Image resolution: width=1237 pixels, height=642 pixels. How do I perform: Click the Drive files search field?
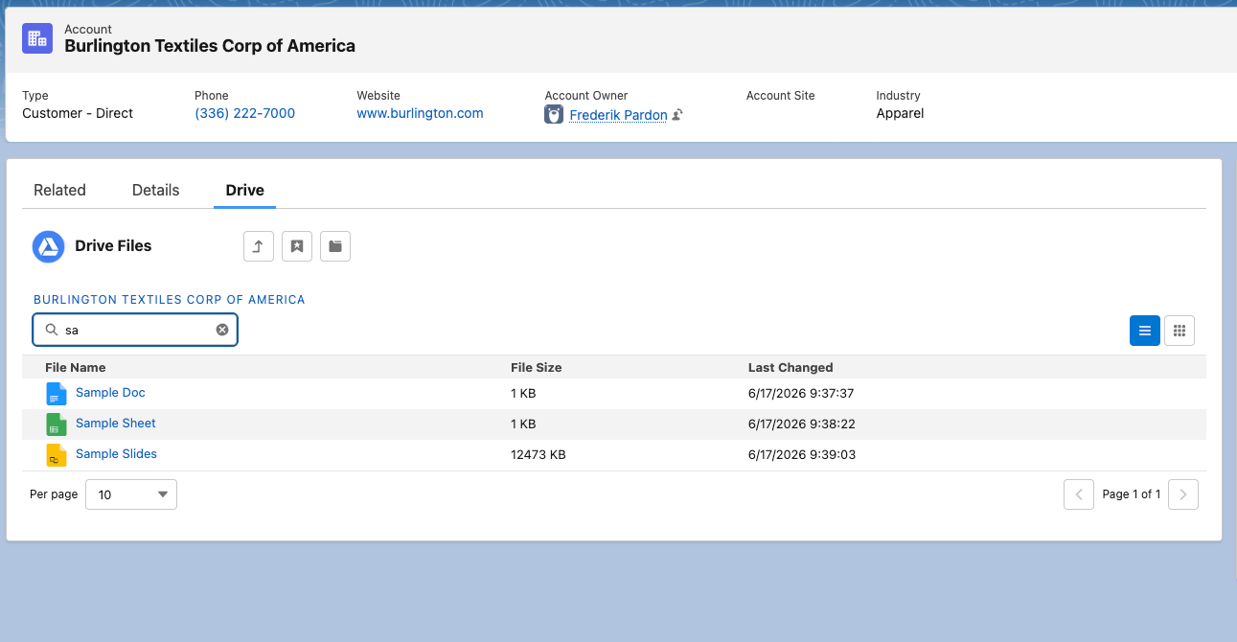[135, 330]
